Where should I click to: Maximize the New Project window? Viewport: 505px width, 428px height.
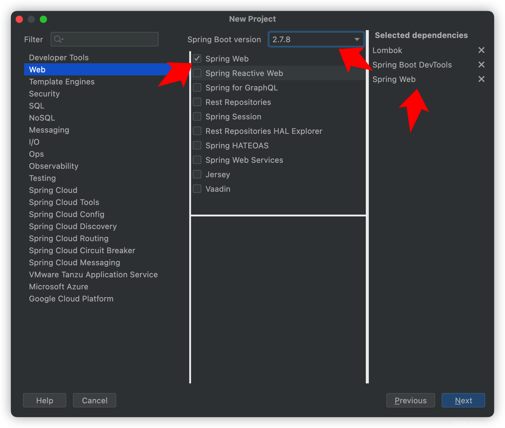coord(43,19)
